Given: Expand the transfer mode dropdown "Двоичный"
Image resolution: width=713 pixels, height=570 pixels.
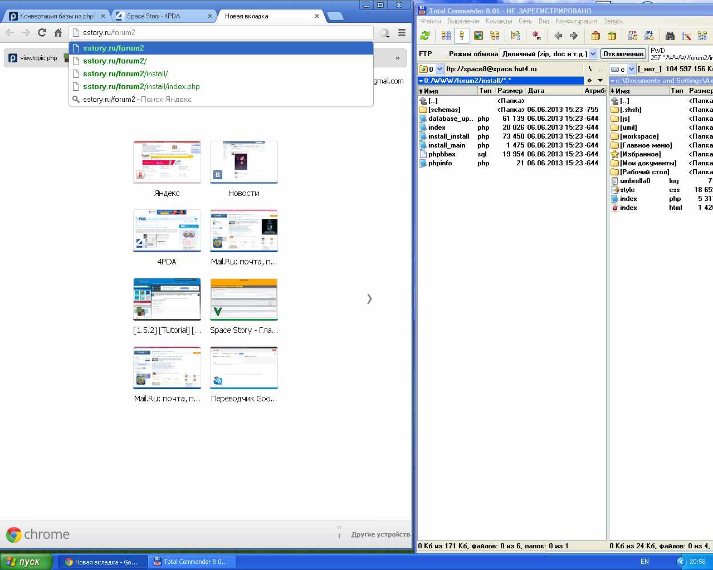Looking at the screenshot, I should [593, 54].
